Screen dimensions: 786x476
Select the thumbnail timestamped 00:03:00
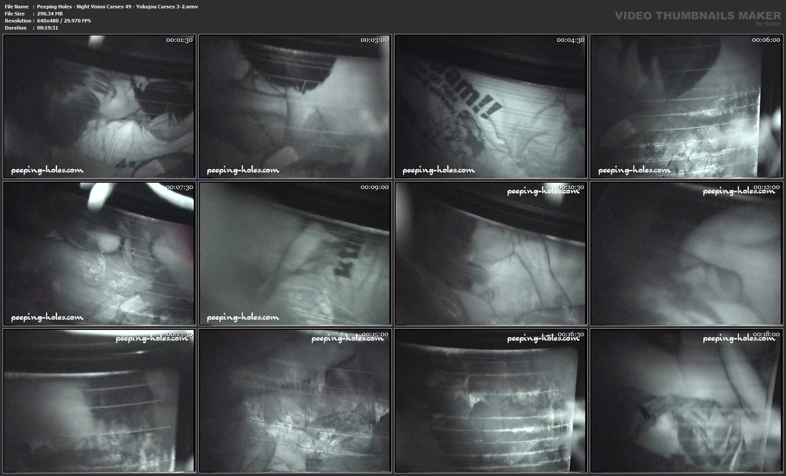pyautogui.click(x=295, y=107)
